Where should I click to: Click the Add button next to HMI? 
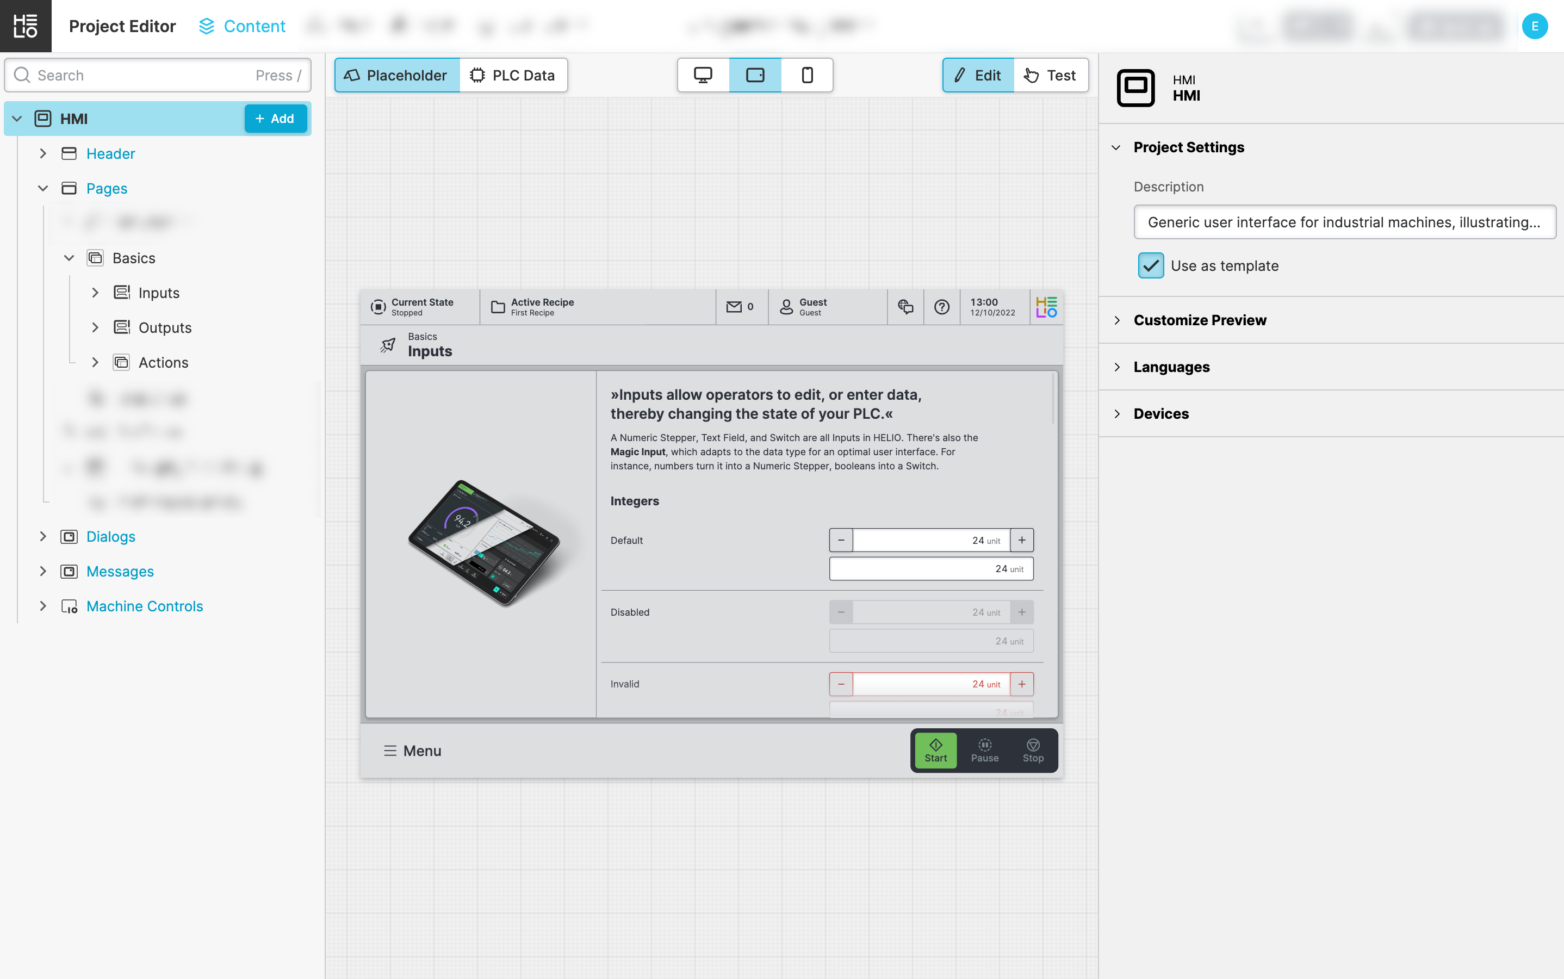click(275, 119)
